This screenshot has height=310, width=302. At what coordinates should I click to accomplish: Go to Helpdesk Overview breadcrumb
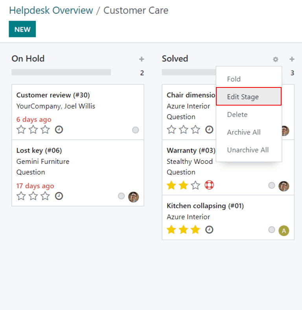[51, 10]
